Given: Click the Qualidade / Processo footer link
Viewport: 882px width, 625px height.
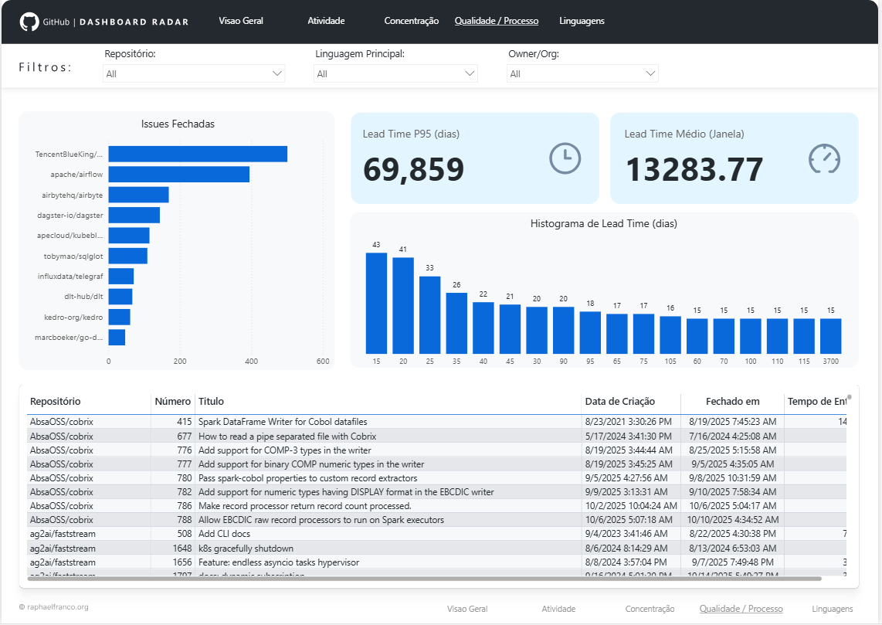Looking at the screenshot, I should click(x=741, y=609).
